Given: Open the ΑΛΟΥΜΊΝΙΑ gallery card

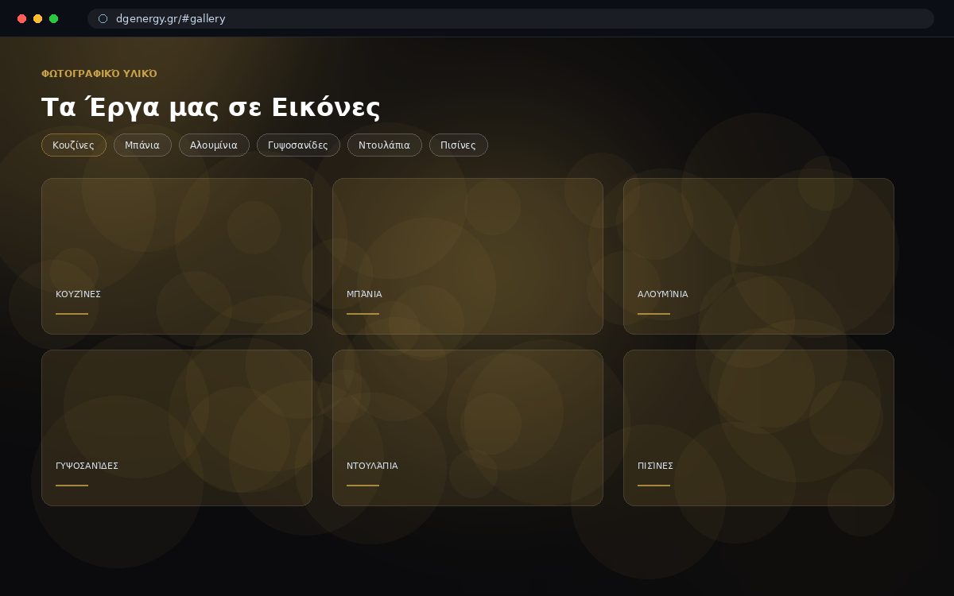Looking at the screenshot, I should click(758, 256).
